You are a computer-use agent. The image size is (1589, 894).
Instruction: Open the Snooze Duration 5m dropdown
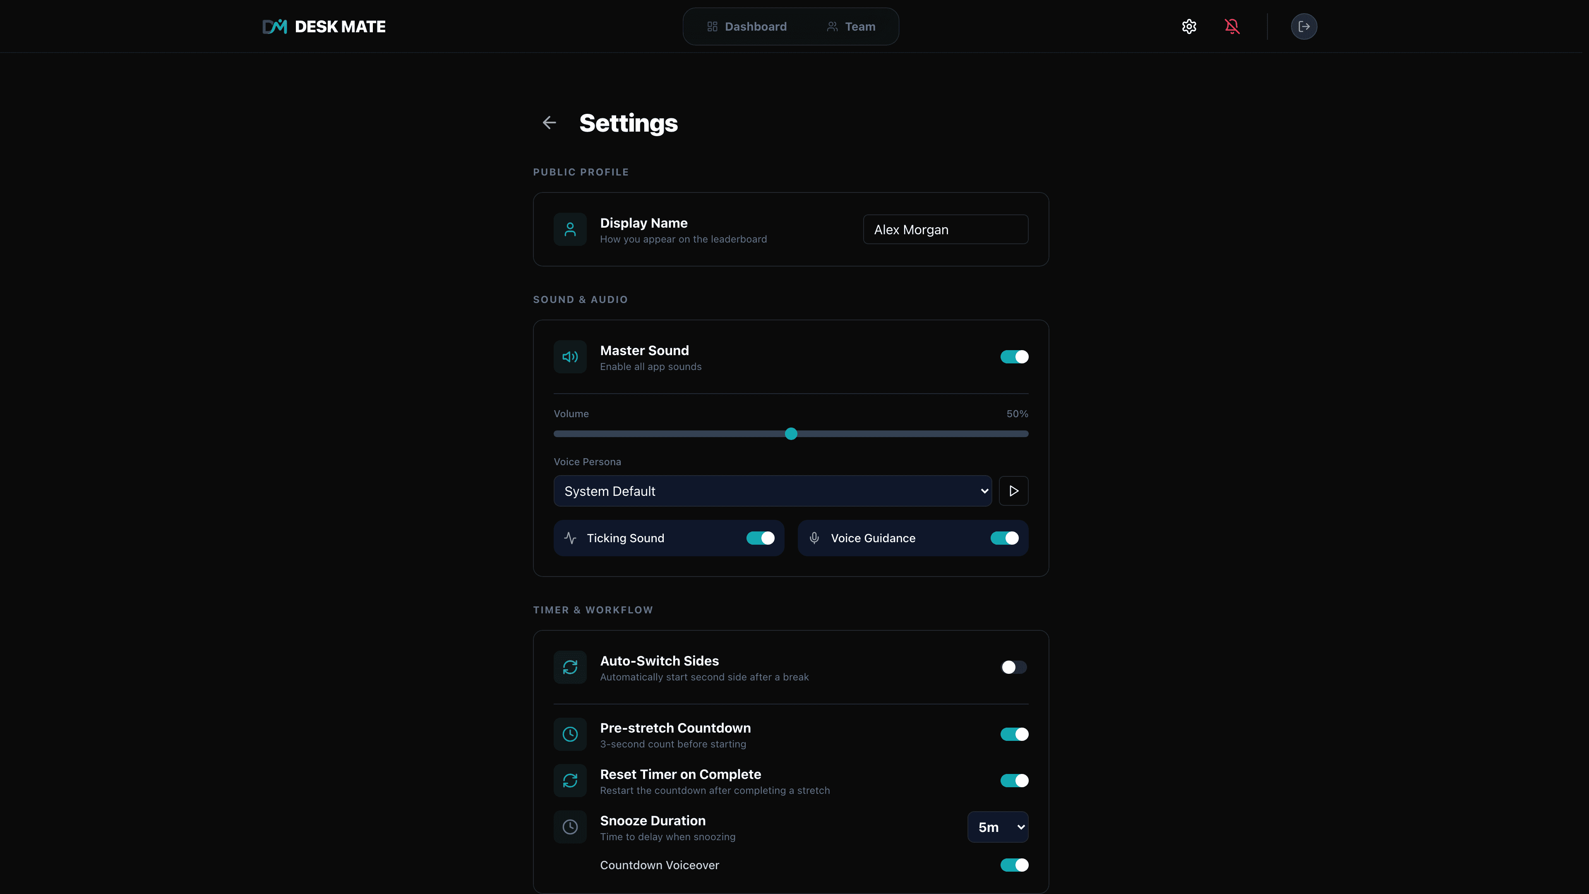(x=997, y=827)
